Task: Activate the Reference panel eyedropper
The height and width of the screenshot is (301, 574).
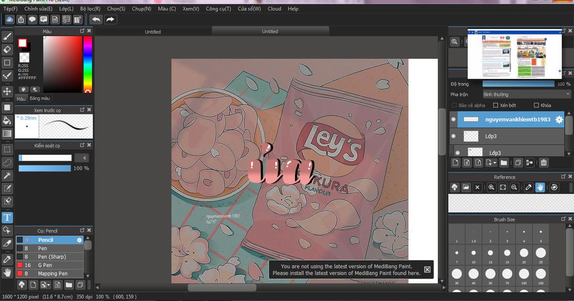Action: [529, 187]
